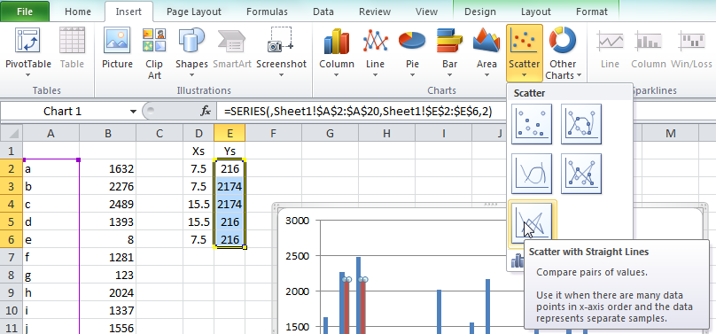The image size is (716, 334).
Task: Switch to the Formulas tab
Action: tap(267, 12)
